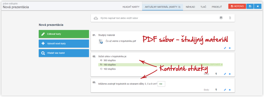Remove card 03 using the X icon
The height and width of the screenshot is (97, 264).
pos(230,90)
